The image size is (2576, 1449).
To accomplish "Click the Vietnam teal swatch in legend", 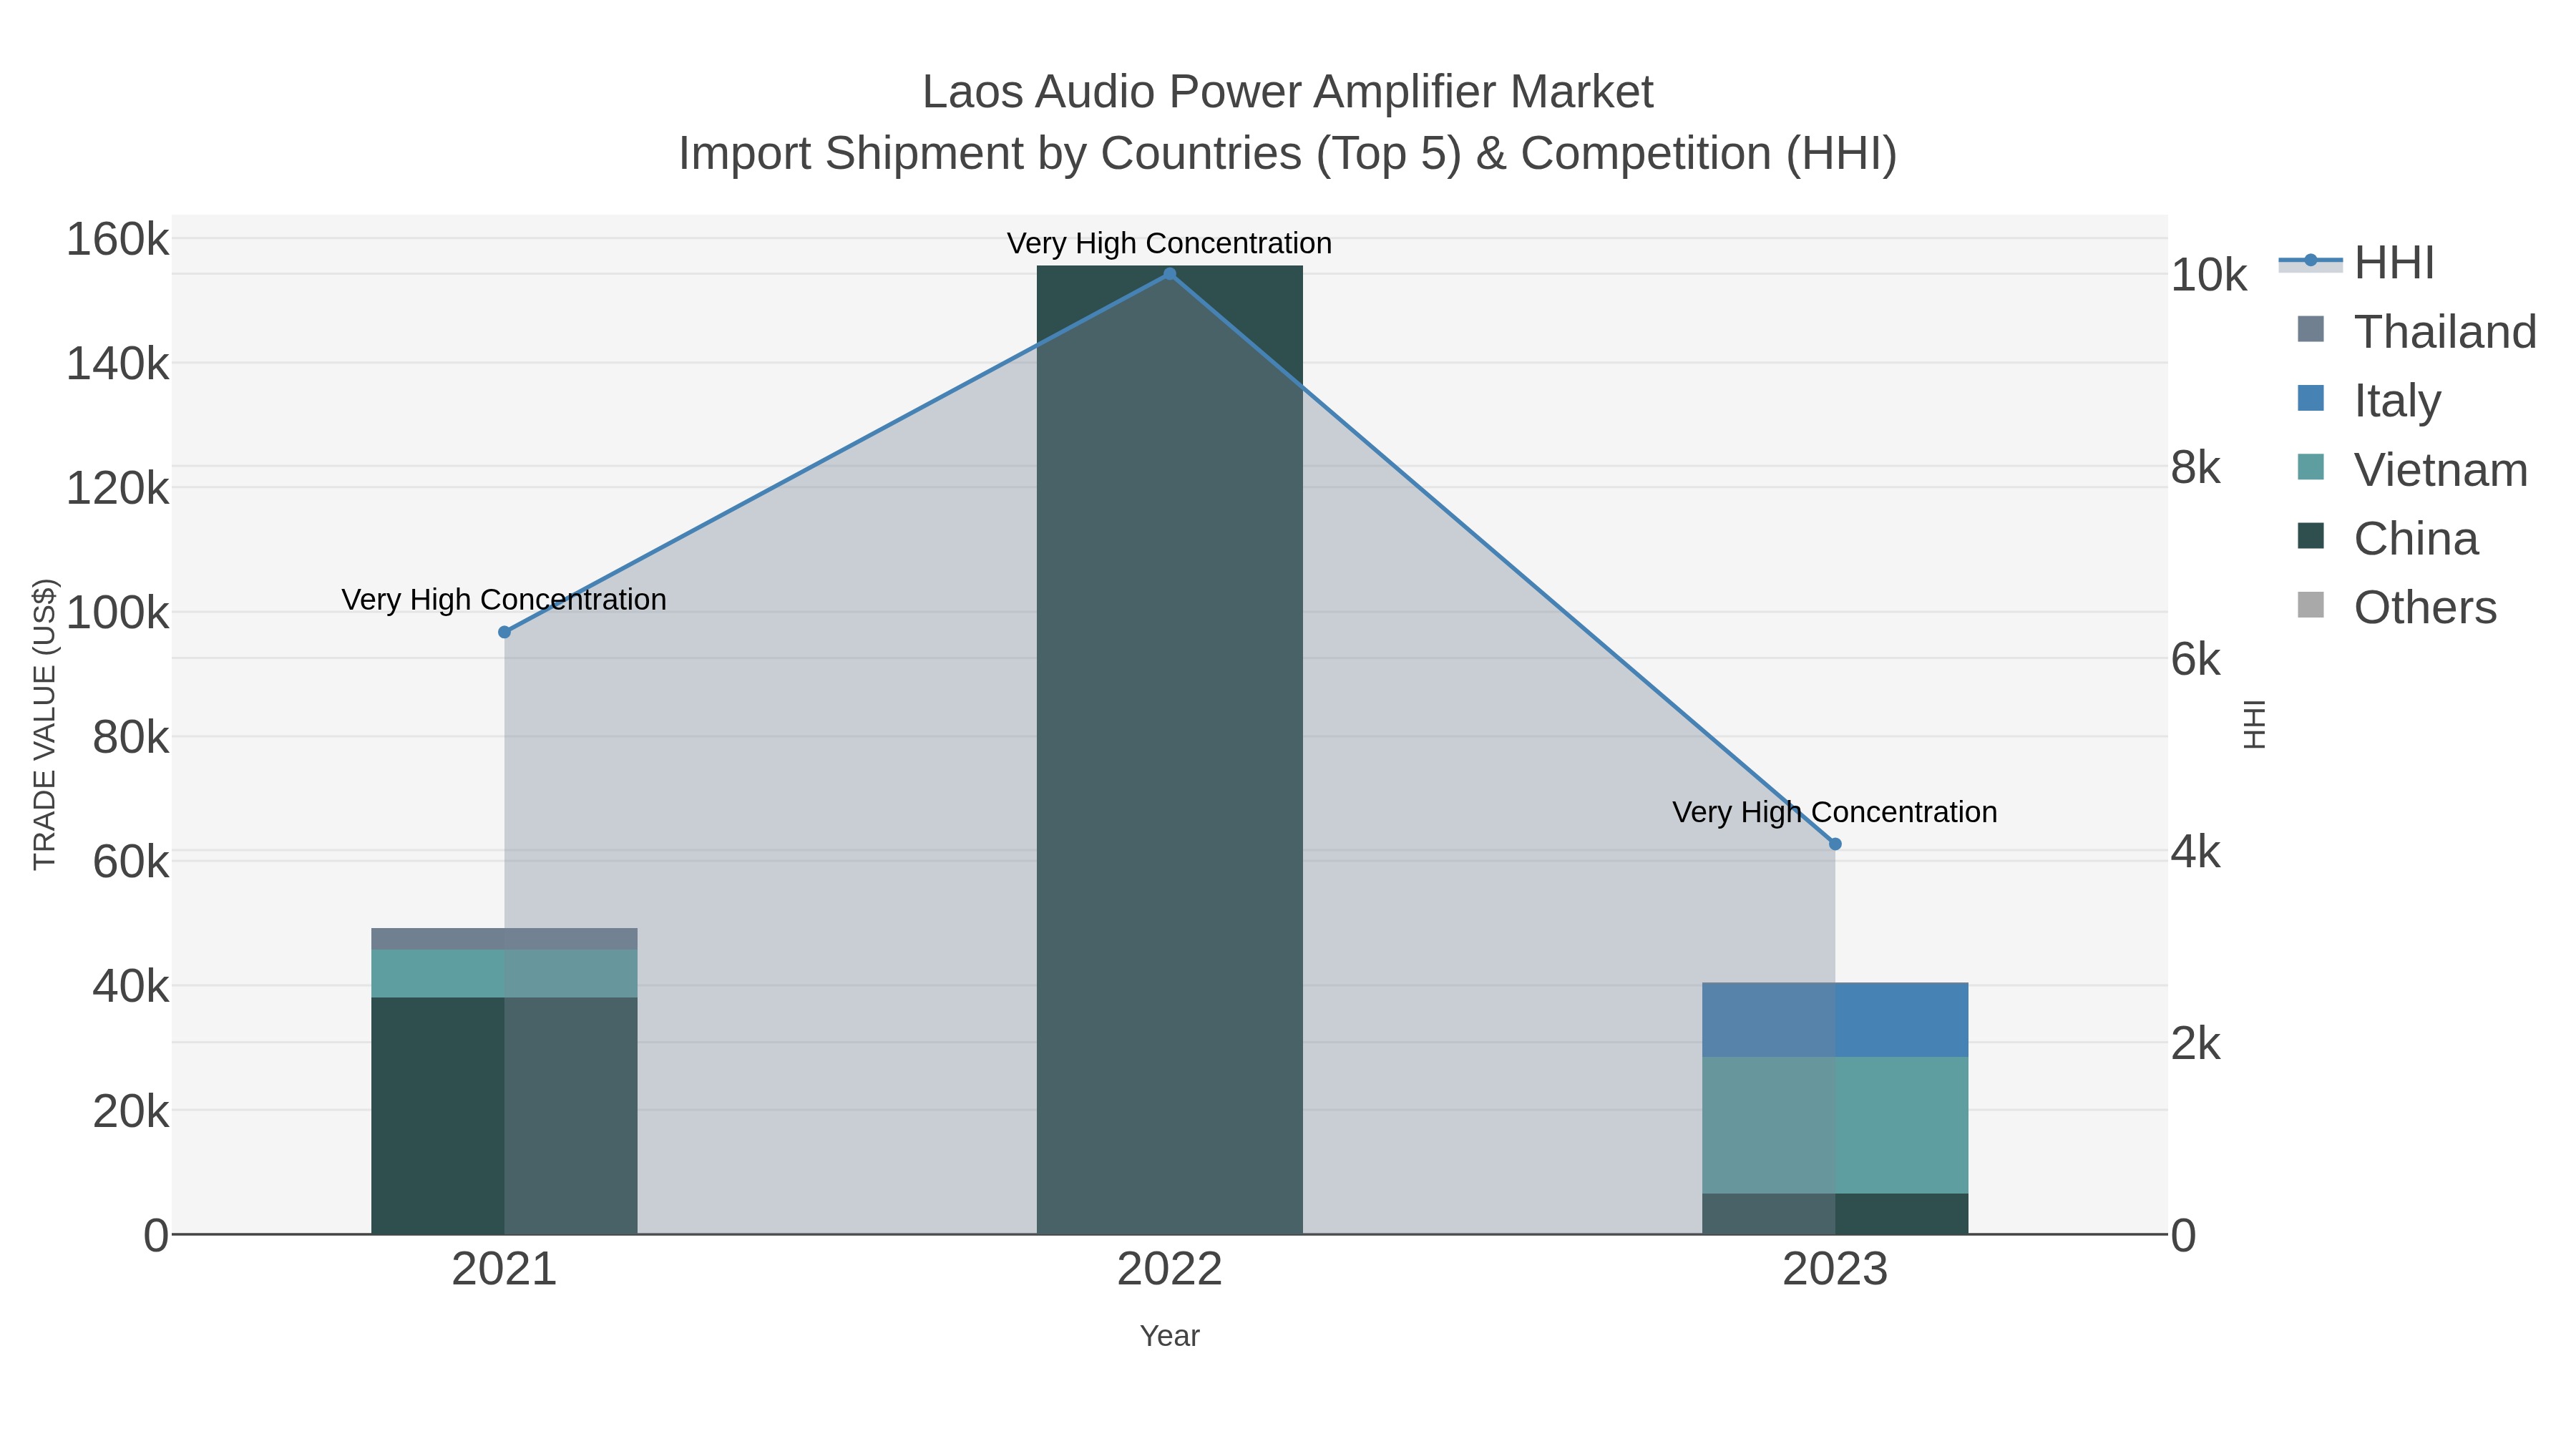I will (x=2310, y=467).
